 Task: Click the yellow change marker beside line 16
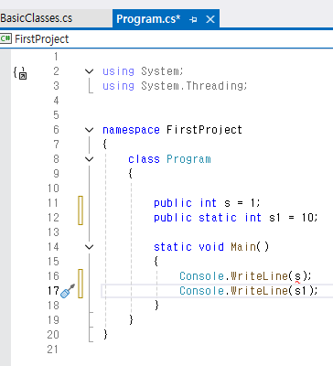(x=81, y=276)
